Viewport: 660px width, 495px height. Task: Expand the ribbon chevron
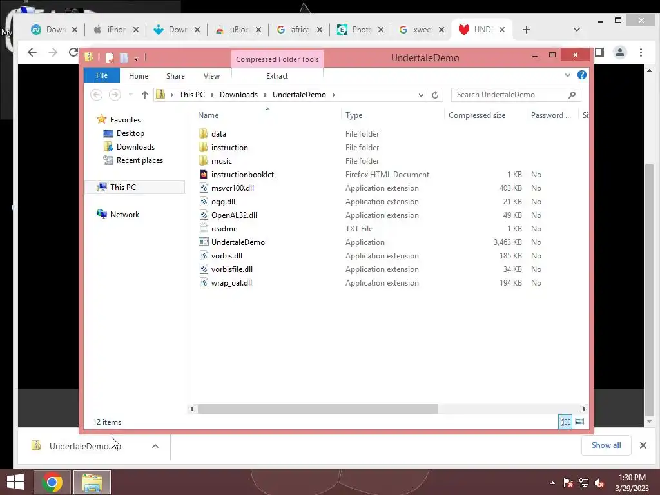pos(567,75)
